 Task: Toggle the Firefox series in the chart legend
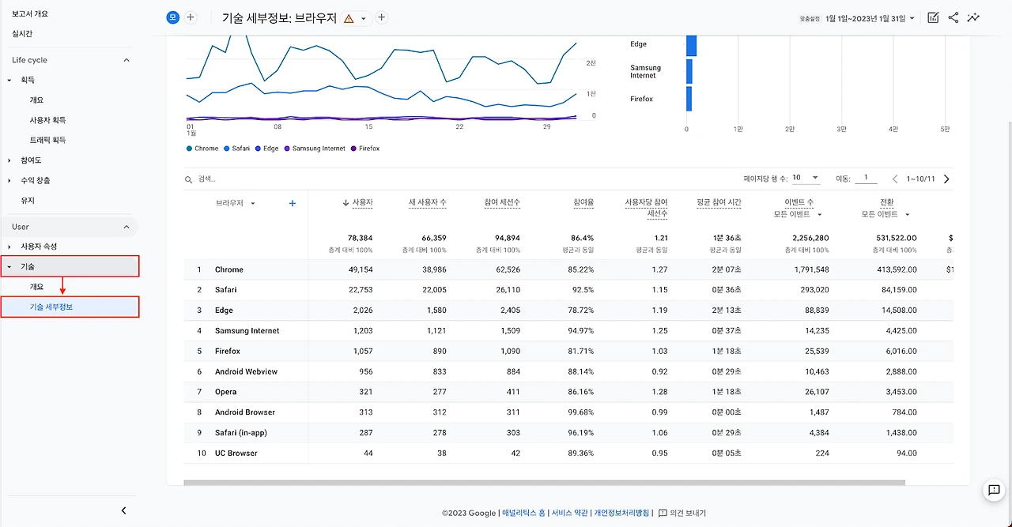pos(366,149)
